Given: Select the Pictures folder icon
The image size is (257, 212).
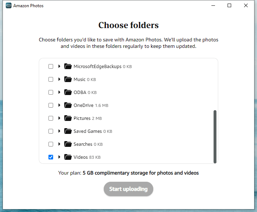Looking at the screenshot, I should tap(68, 118).
